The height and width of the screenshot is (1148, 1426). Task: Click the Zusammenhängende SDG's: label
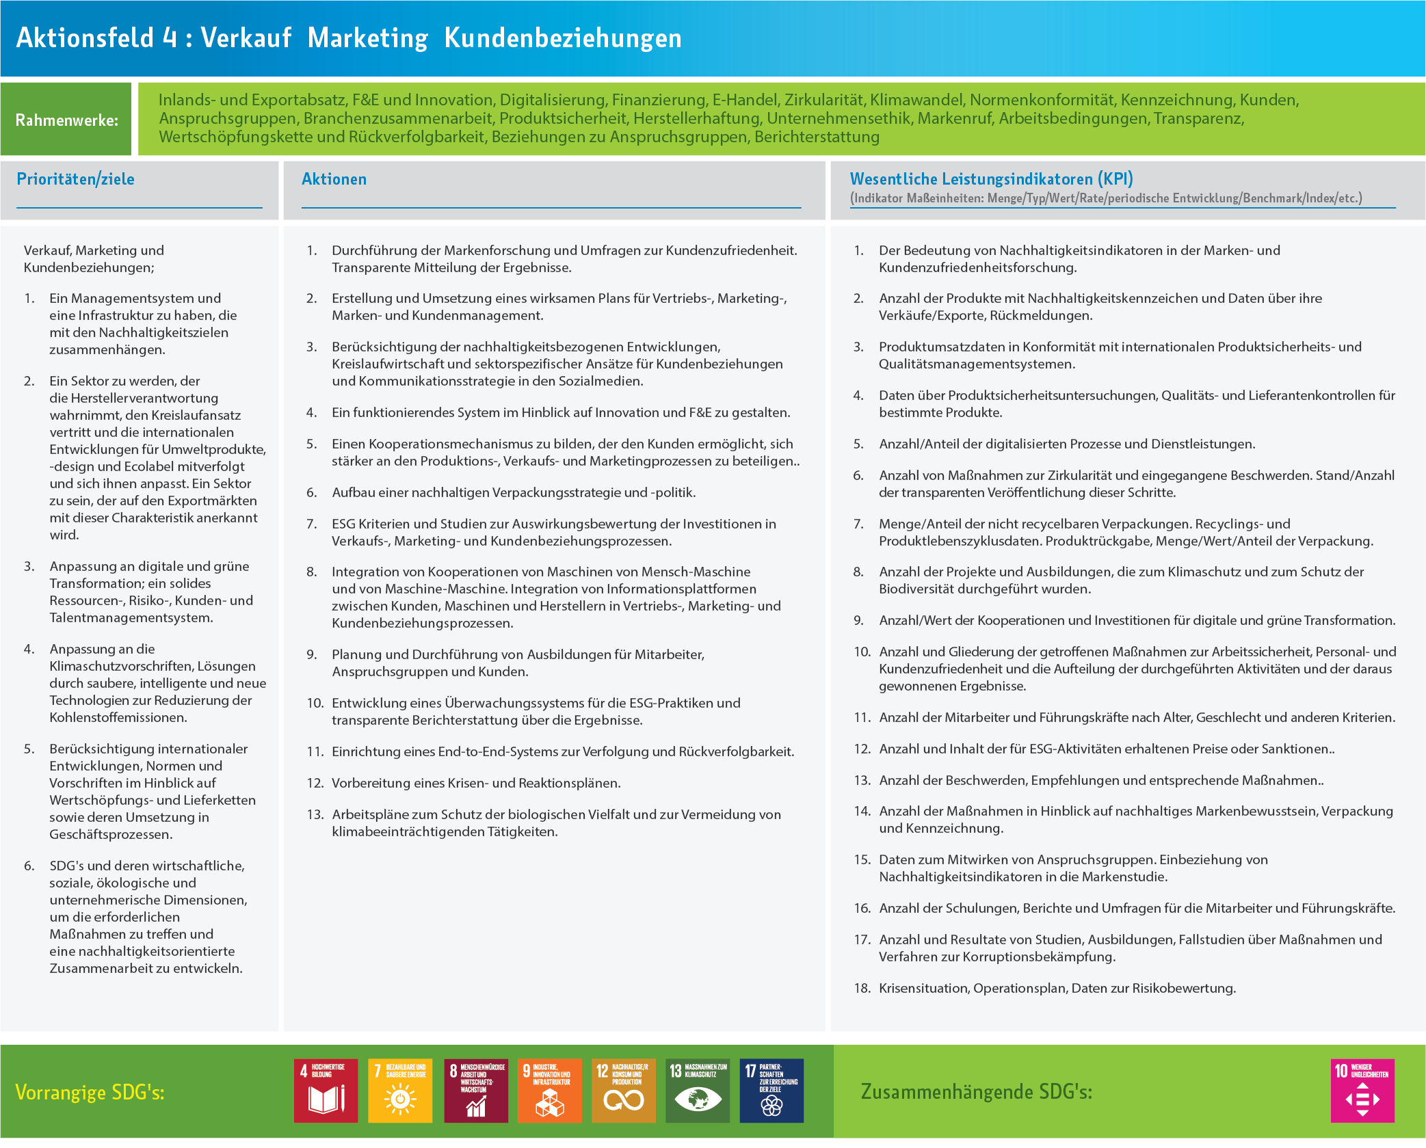pyautogui.click(x=976, y=1092)
